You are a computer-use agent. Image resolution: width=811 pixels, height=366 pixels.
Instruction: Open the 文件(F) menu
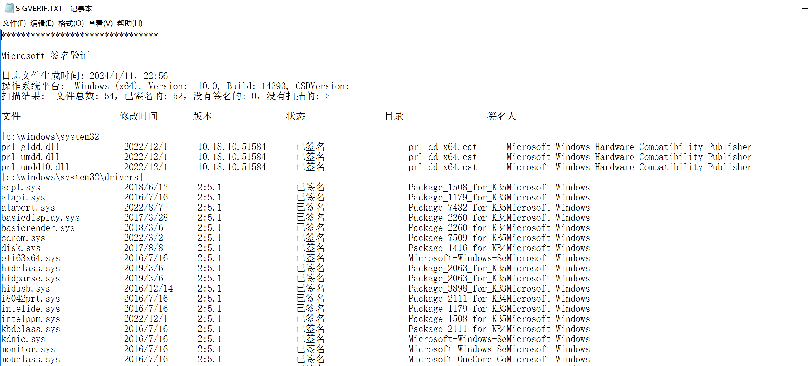[x=14, y=23]
